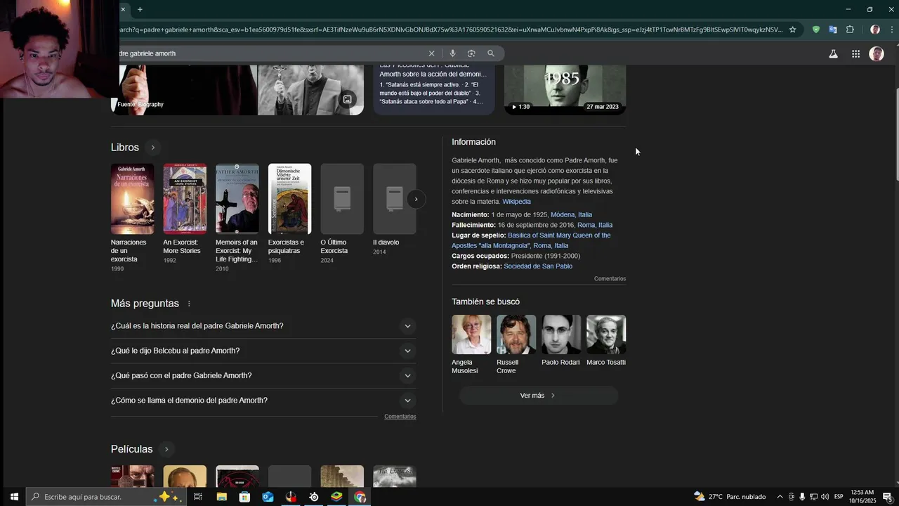Viewport: 899px width, 506px height.
Task: Open the Películas section arrow
Action: click(x=166, y=449)
